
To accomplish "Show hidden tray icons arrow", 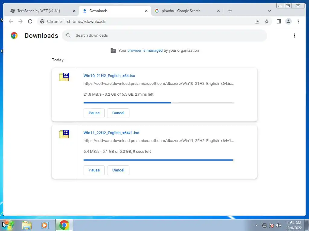I will tap(256, 225).
